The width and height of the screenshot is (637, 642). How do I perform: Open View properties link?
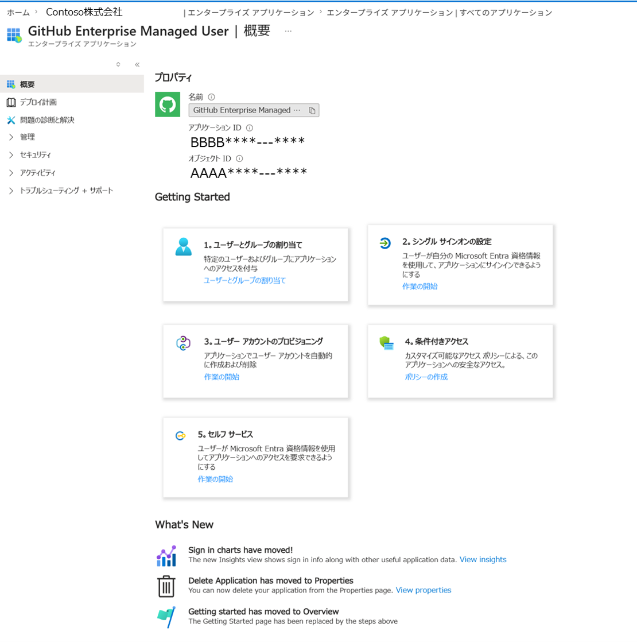click(x=424, y=590)
